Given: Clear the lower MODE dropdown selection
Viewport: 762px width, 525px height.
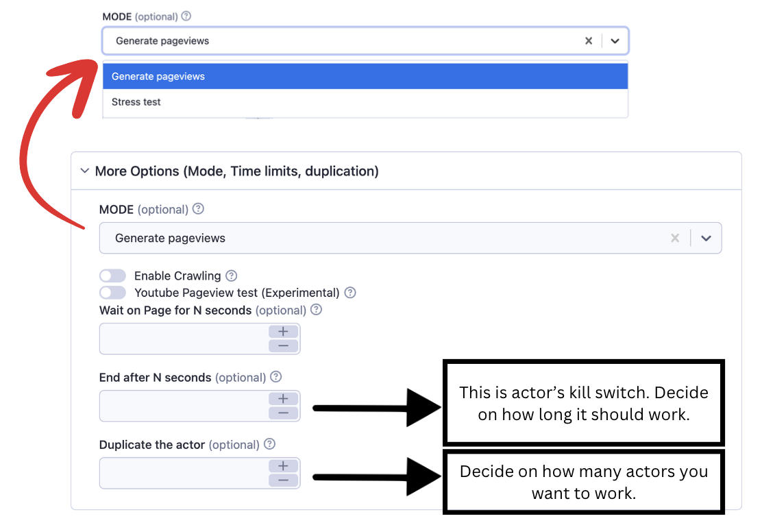Looking at the screenshot, I should (675, 239).
